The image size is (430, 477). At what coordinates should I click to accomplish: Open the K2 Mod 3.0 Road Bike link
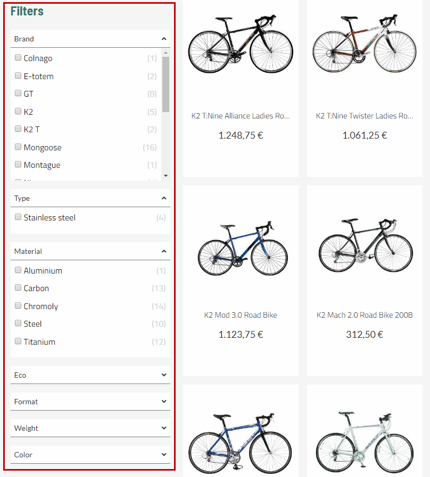point(241,315)
